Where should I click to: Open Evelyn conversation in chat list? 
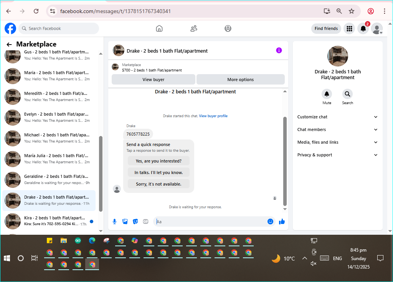tap(49, 118)
